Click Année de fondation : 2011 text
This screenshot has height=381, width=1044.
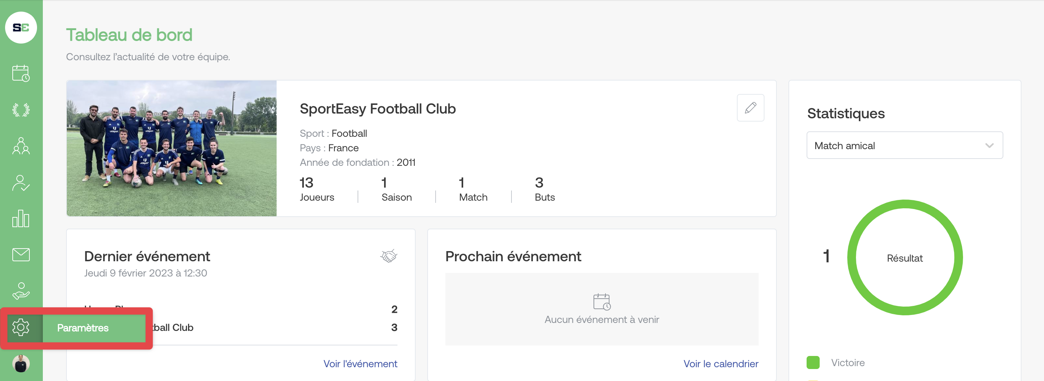pyautogui.click(x=358, y=163)
